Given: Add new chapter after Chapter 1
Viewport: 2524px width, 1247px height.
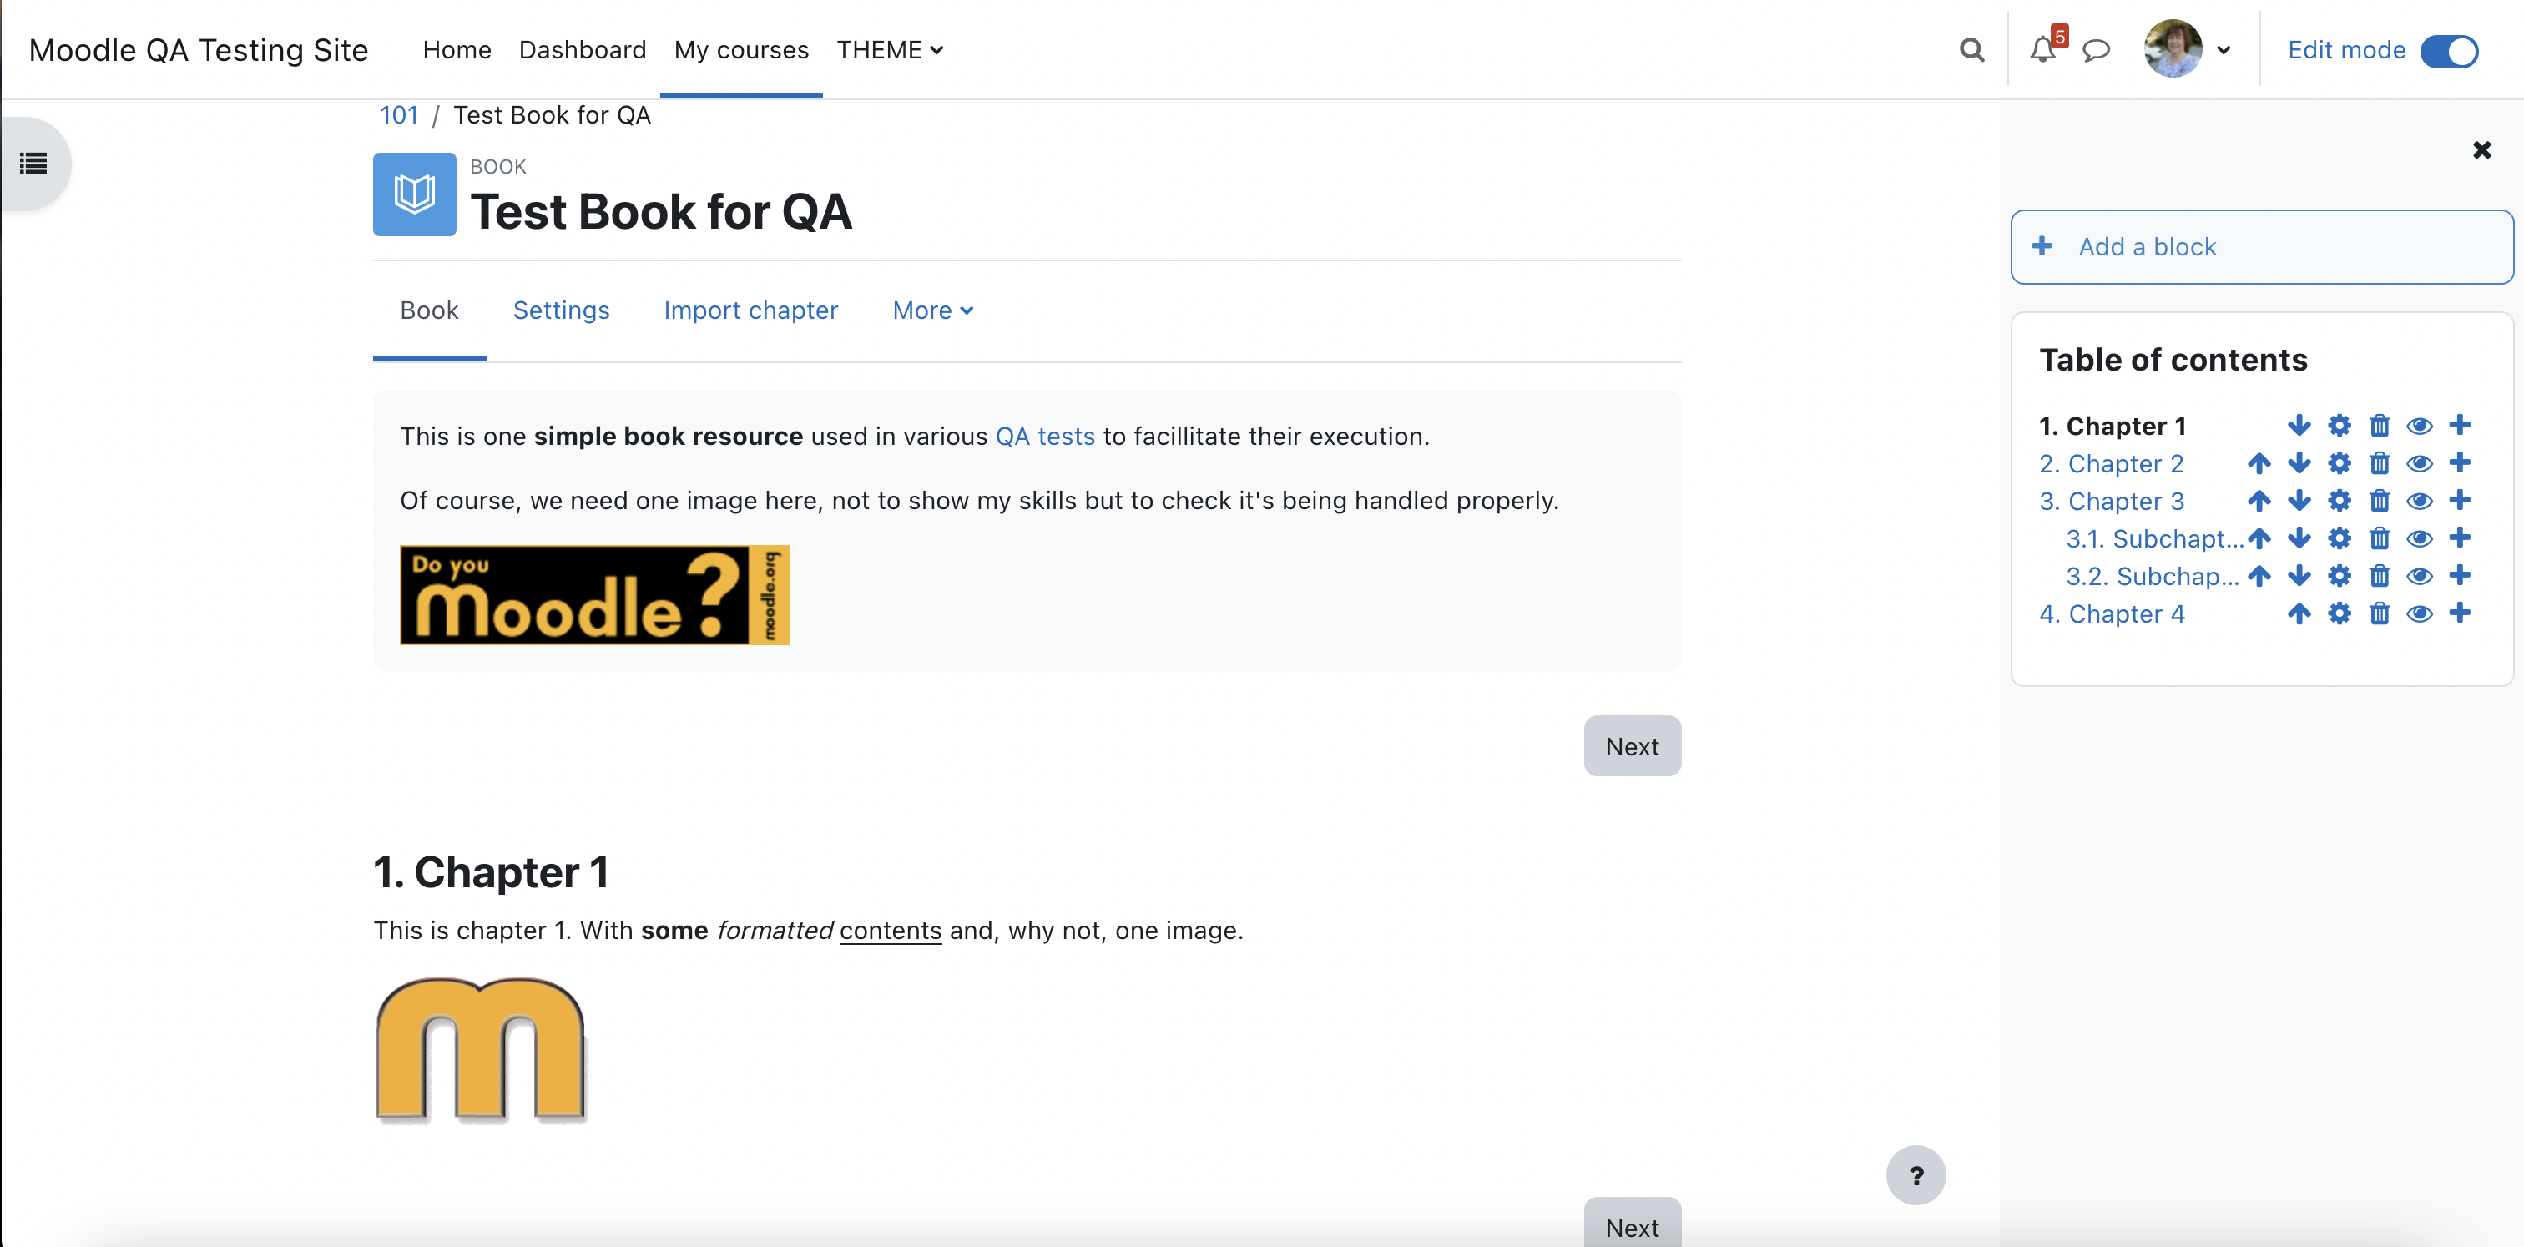Looking at the screenshot, I should click(2460, 425).
